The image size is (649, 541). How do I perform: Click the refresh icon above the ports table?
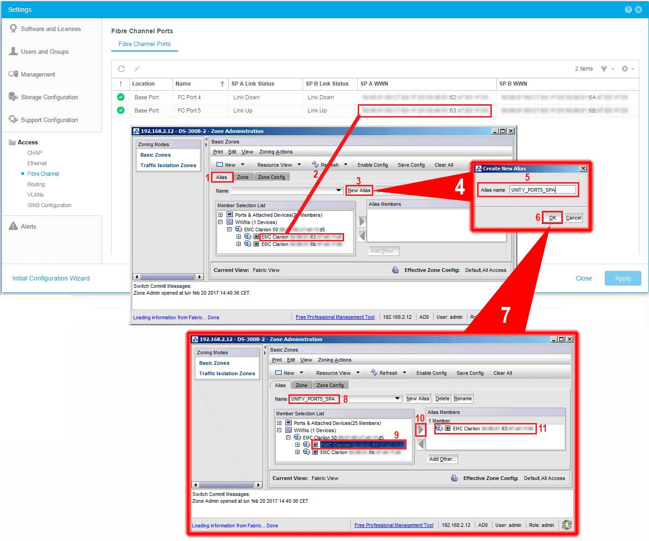point(121,68)
